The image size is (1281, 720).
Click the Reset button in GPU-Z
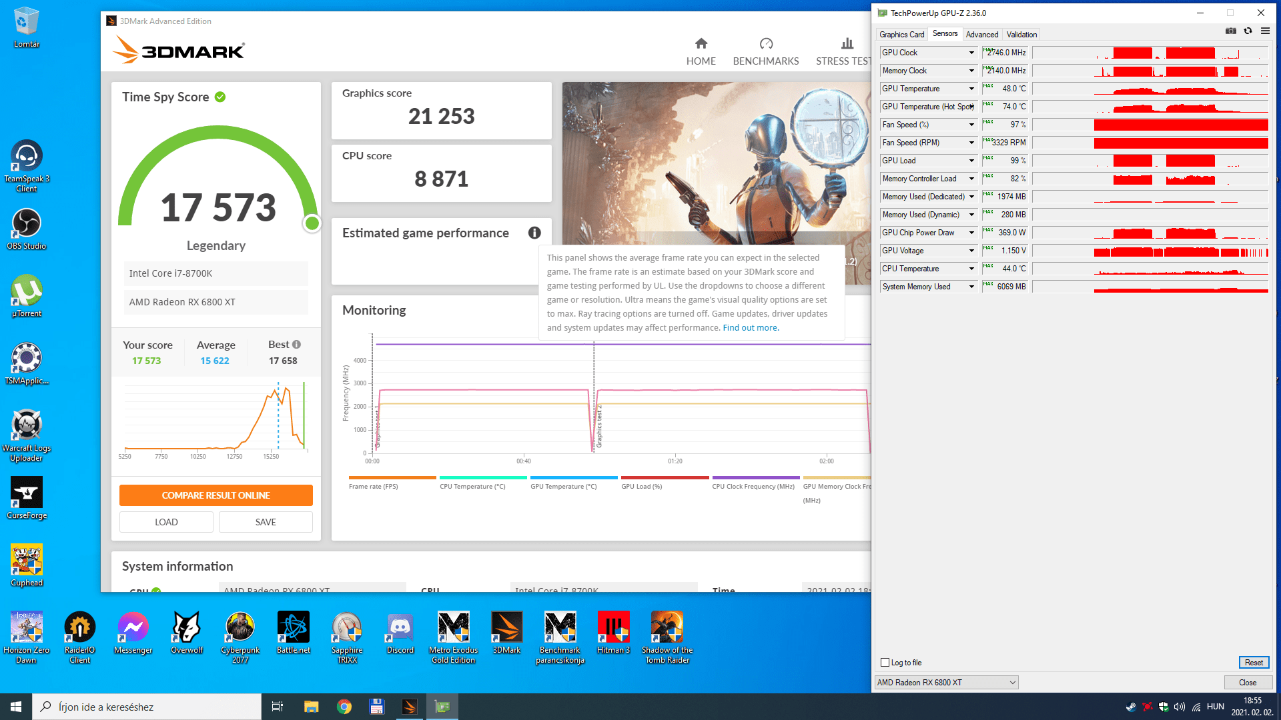(x=1254, y=663)
